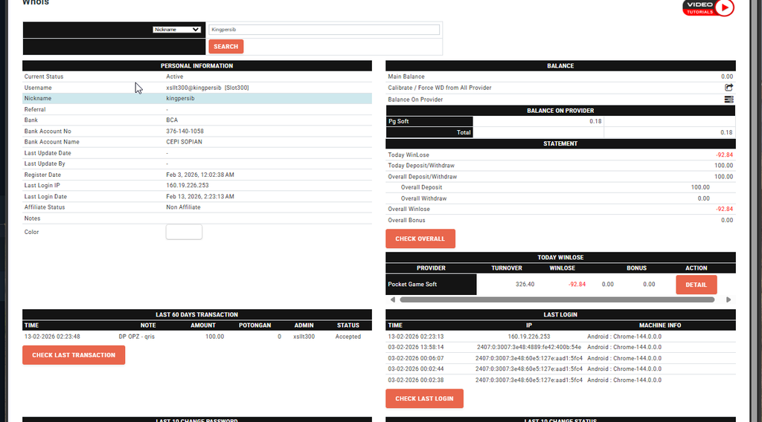The width and height of the screenshot is (762, 422).
Task: Click the Current Status Active value
Action: pos(174,77)
